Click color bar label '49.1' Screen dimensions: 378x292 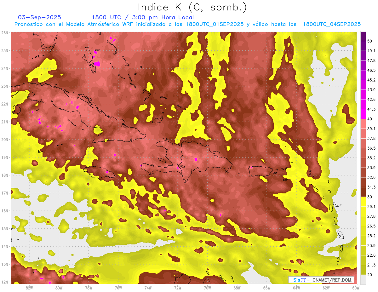pos(371,51)
